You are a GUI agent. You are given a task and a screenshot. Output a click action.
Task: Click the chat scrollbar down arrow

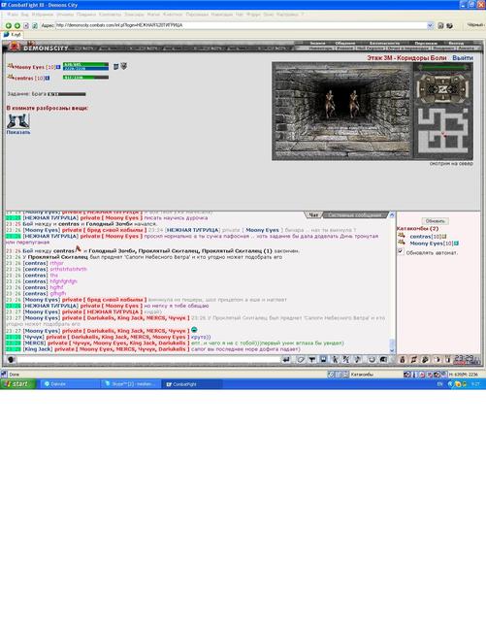(x=392, y=350)
